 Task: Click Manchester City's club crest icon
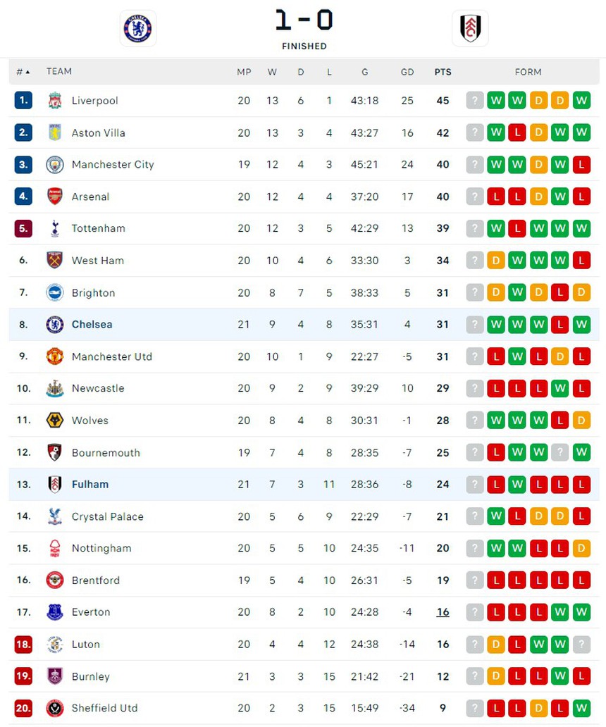[55, 165]
